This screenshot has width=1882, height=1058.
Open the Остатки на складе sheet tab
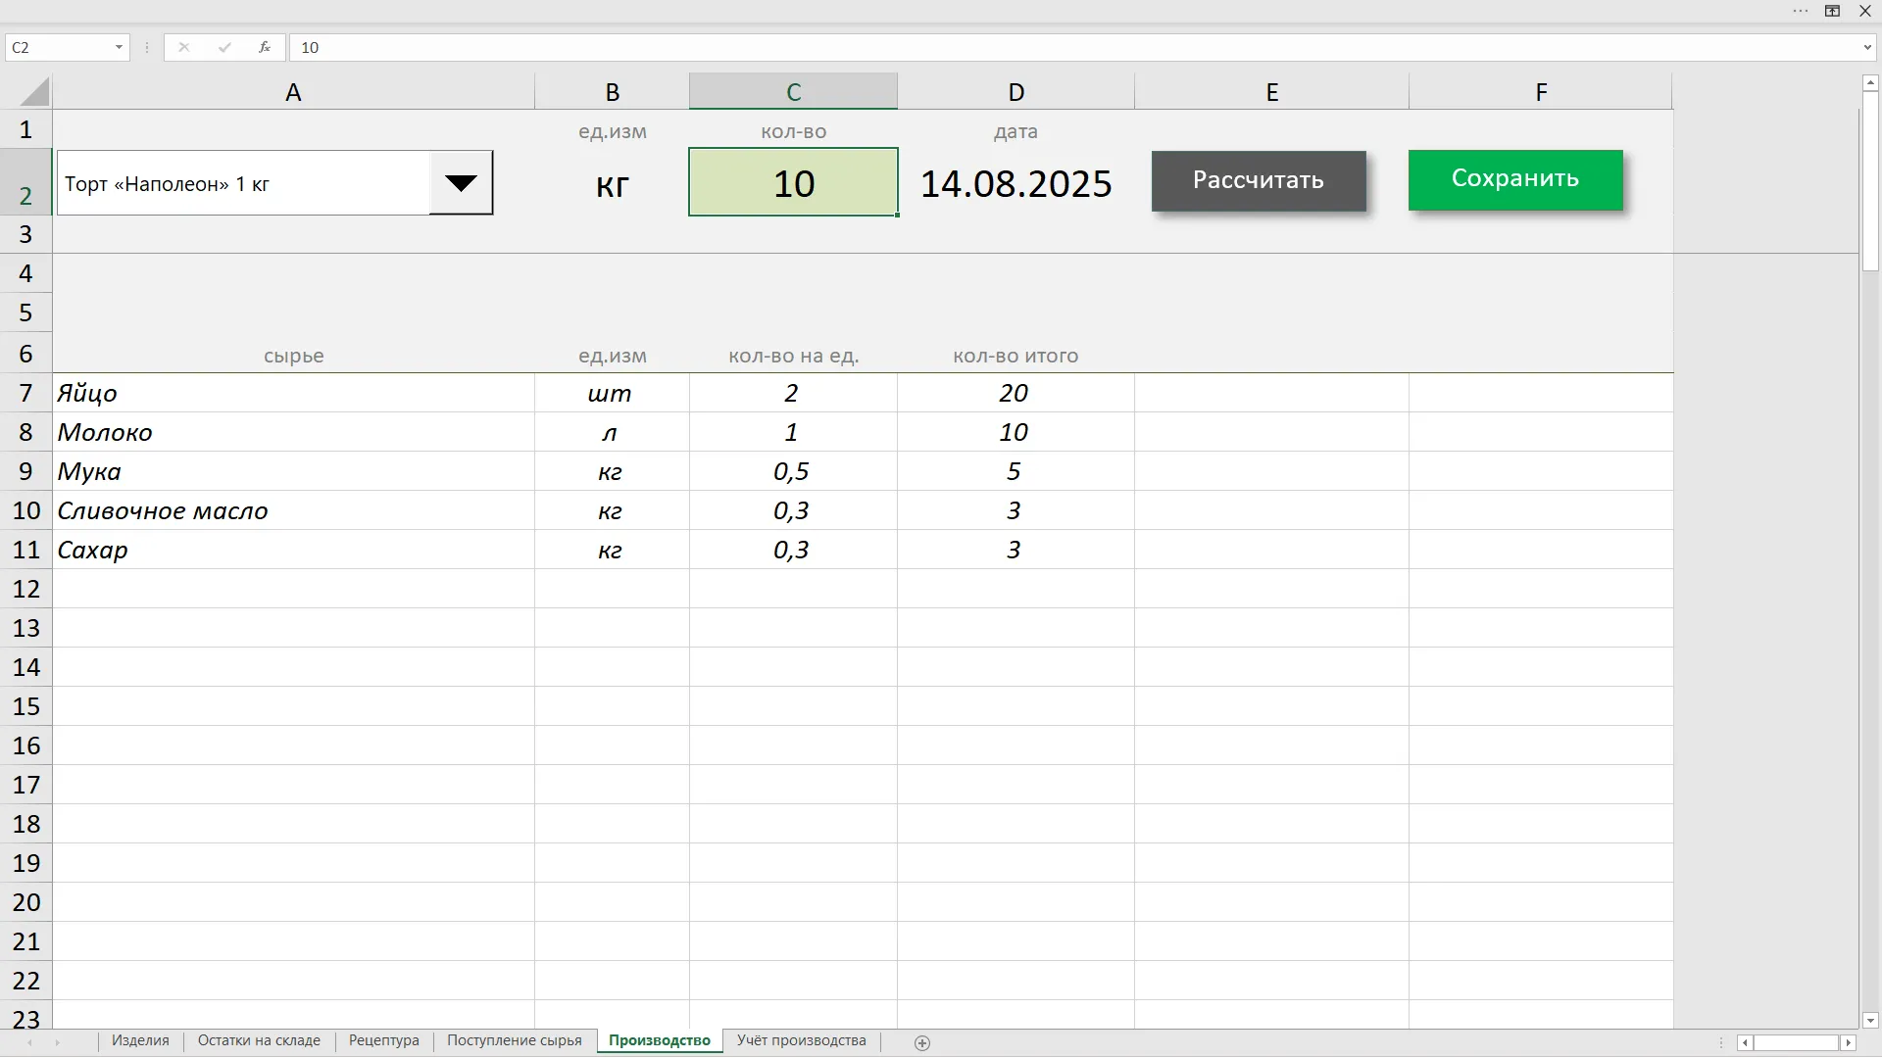coord(259,1041)
